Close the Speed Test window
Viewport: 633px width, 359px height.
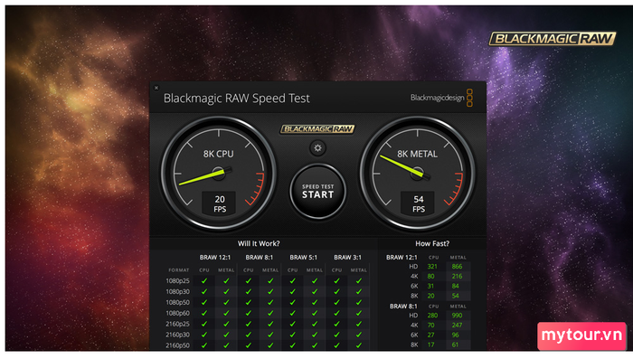click(156, 88)
